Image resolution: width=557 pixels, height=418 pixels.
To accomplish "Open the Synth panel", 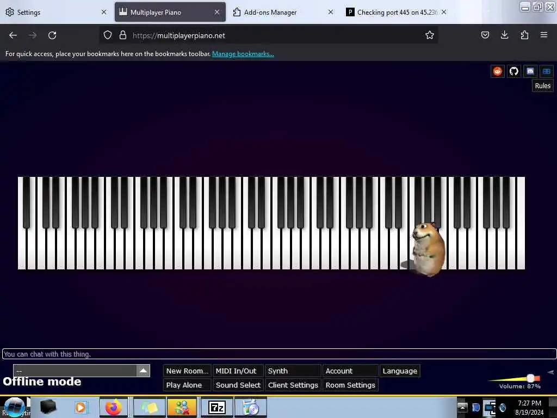I will [293, 371].
